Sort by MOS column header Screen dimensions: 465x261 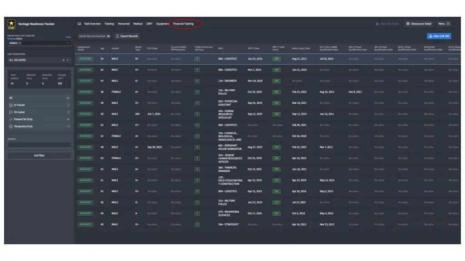point(221,48)
